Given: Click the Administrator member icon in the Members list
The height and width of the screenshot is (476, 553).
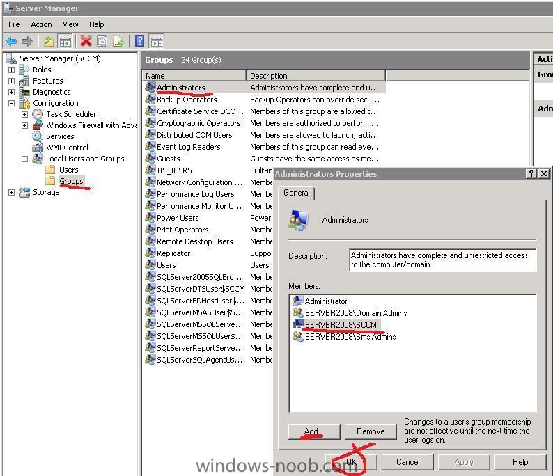Looking at the screenshot, I should 298,301.
